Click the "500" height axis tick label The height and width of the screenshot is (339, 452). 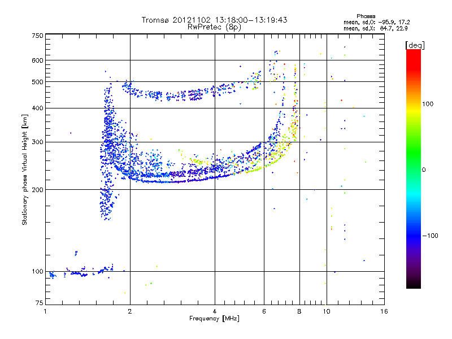(37, 82)
